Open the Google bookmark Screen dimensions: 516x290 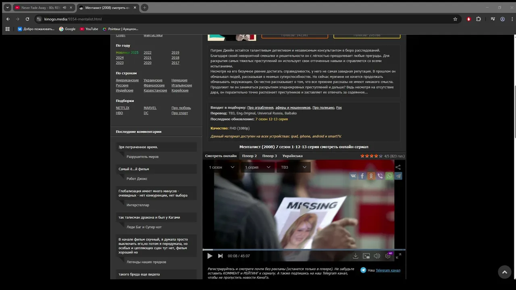(x=67, y=29)
